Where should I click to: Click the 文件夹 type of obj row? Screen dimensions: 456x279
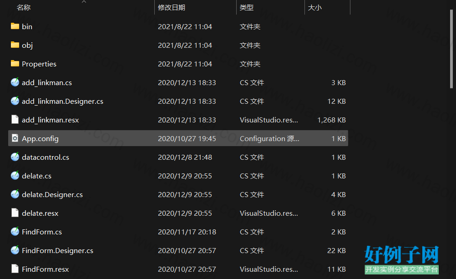click(250, 46)
